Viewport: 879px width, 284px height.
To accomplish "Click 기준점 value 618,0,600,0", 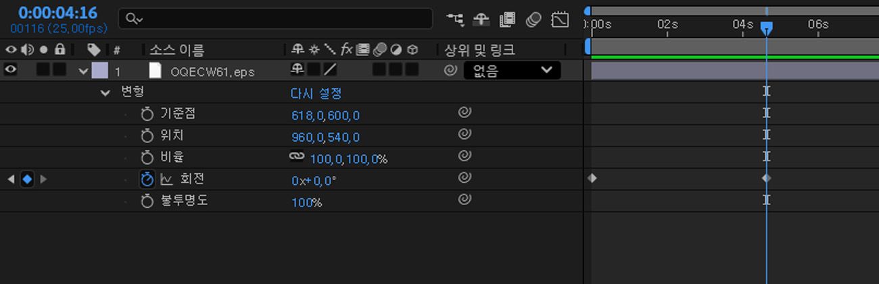I will pyautogui.click(x=325, y=115).
